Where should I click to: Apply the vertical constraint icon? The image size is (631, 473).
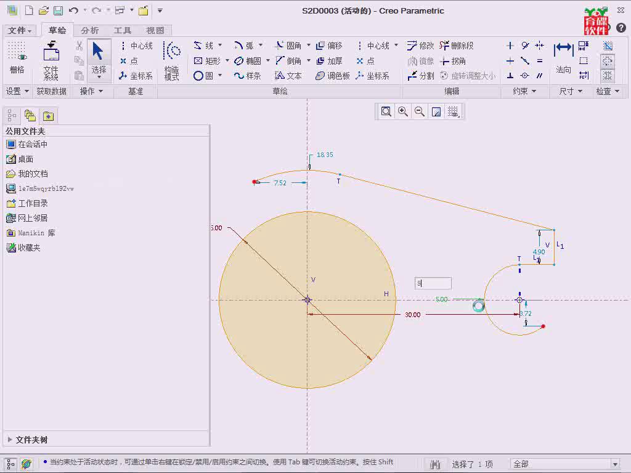click(x=510, y=46)
